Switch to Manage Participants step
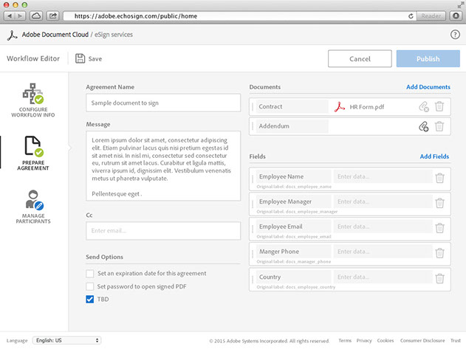This screenshot has height=349, width=466. 33,207
